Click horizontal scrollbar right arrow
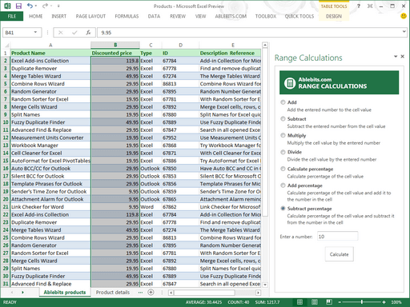The image size is (410, 307). (x=258, y=293)
